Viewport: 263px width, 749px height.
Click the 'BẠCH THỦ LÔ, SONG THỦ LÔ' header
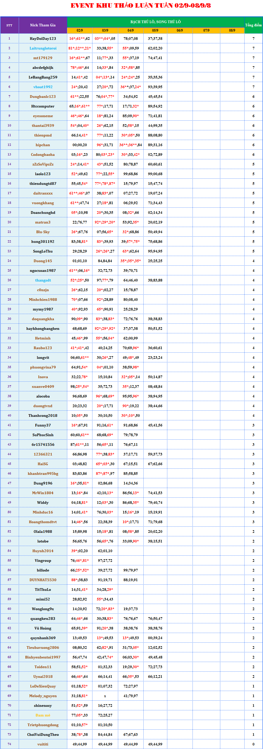tap(155, 22)
